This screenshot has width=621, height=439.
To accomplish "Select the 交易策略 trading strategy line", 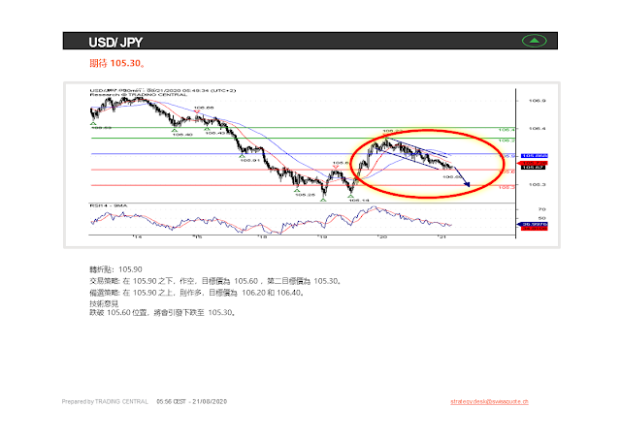I will pyautogui.click(x=215, y=281).
